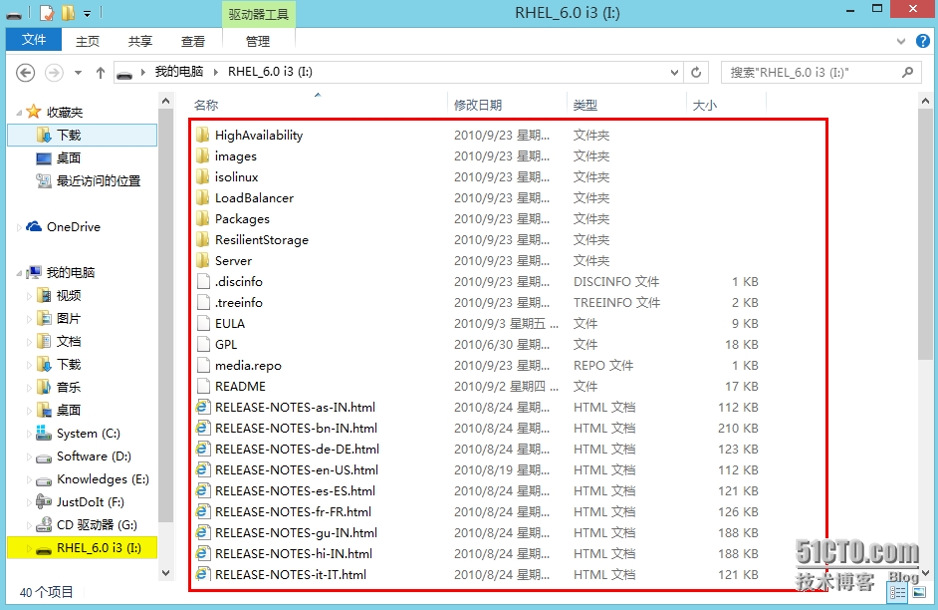
Task: Click the file list scroll down arrow
Action: [925, 572]
